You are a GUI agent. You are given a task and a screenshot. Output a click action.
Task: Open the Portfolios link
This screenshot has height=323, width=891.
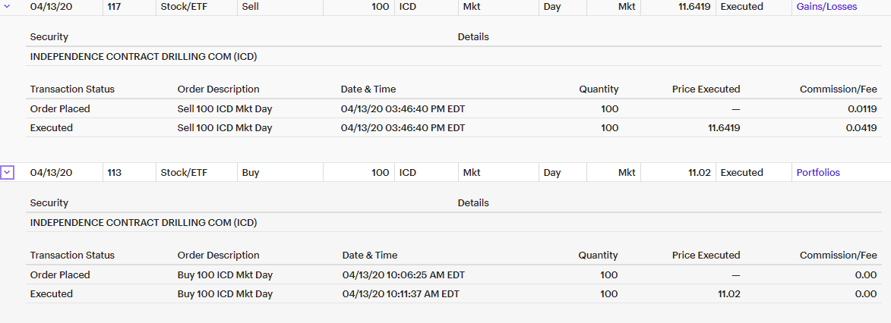coord(818,173)
